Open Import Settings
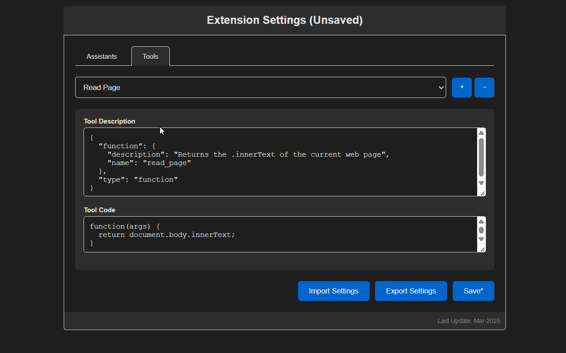 pyautogui.click(x=334, y=291)
